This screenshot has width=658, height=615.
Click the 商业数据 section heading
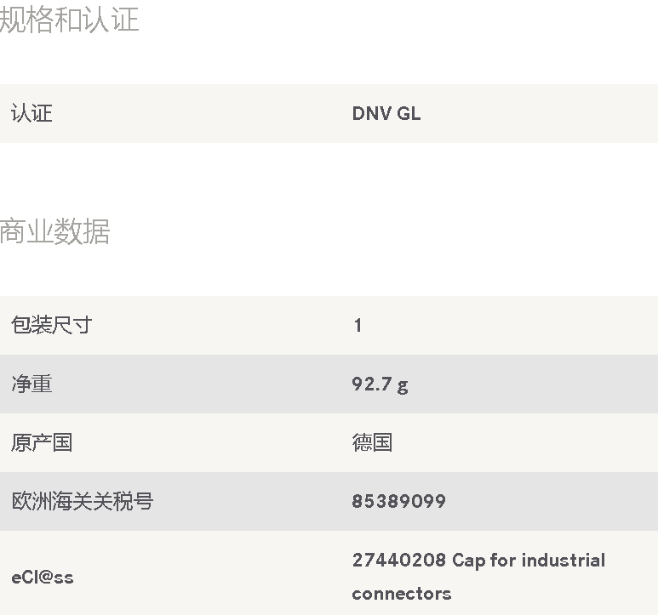click(55, 231)
